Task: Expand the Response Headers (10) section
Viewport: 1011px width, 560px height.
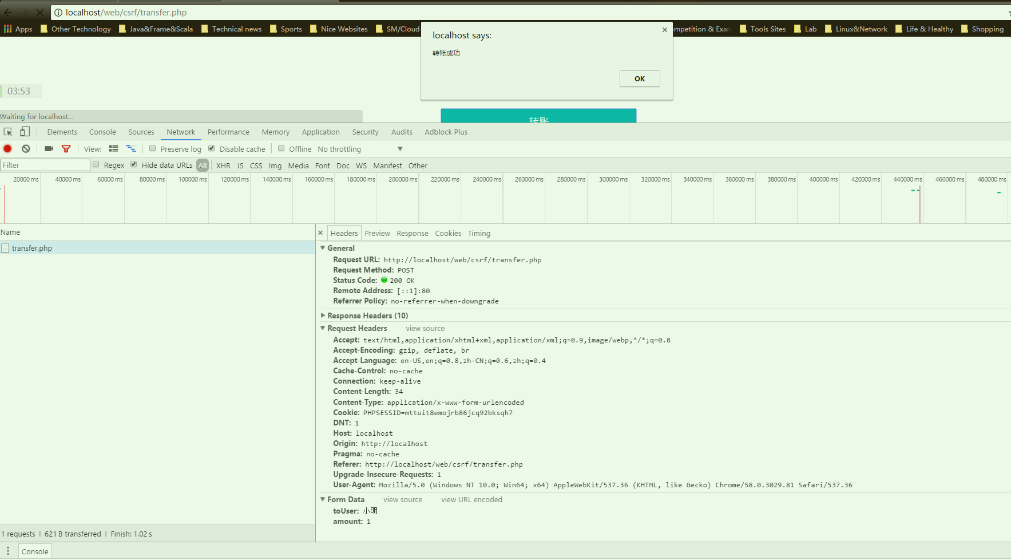Action: [x=323, y=316]
